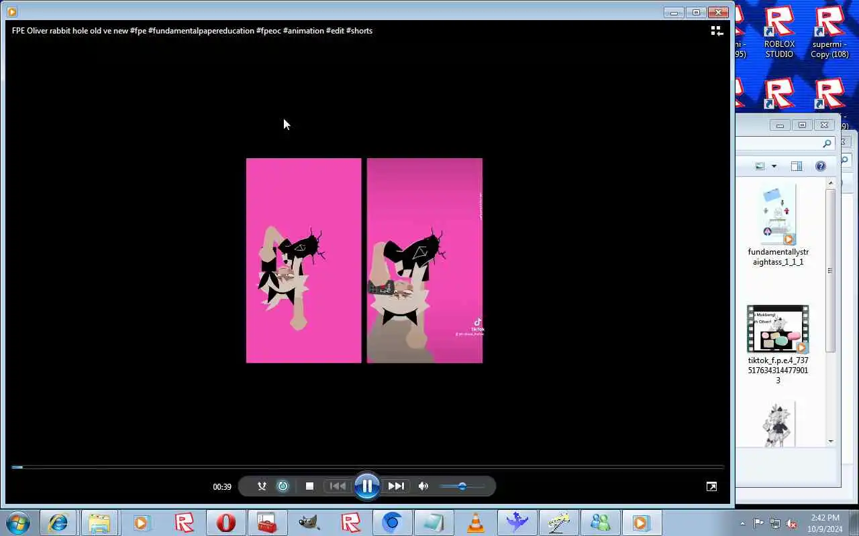The height and width of the screenshot is (536, 859).
Task: Click the video title text
Action: 192,31
